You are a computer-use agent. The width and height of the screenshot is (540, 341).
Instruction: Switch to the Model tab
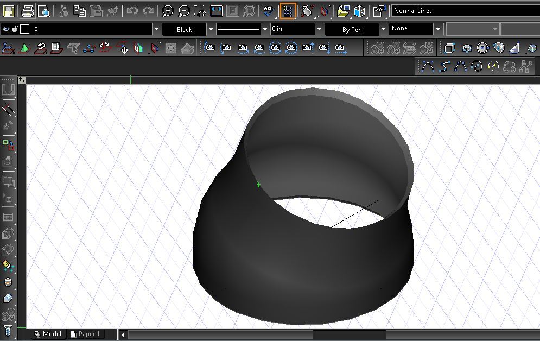[48, 334]
